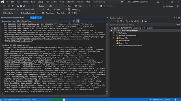The width and height of the screenshot is (181, 101).
Task: Click the Clear All output icon
Action: point(74,21)
